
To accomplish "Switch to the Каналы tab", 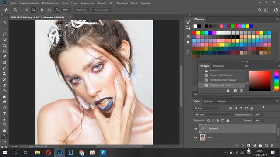I will (x=222, y=101).
